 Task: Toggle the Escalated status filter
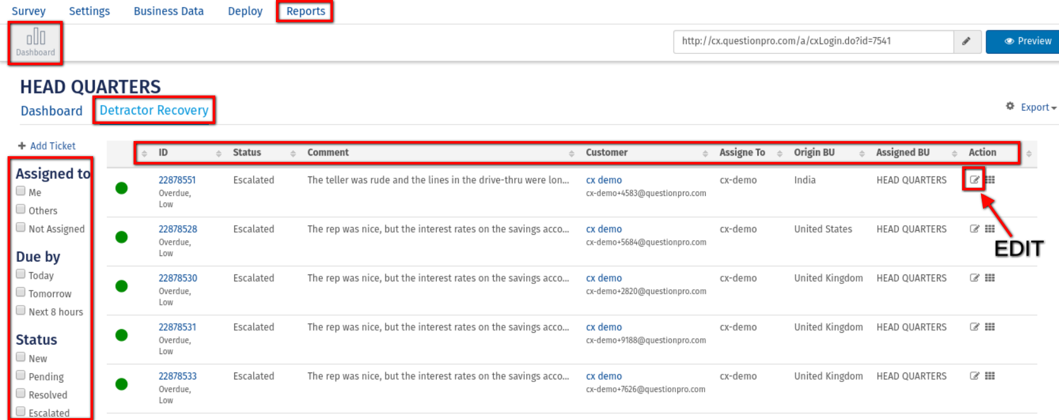coord(21,412)
